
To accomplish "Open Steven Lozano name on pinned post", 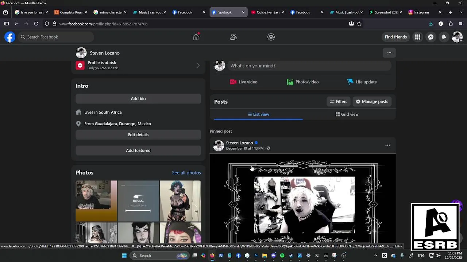I will pyautogui.click(x=239, y=143).
